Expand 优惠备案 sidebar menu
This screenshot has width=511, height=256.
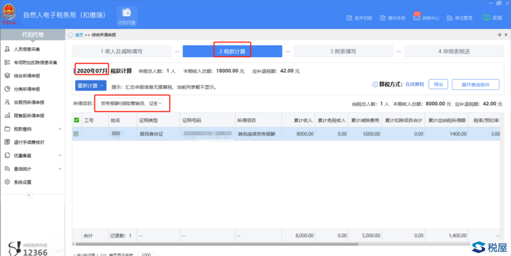60,155
